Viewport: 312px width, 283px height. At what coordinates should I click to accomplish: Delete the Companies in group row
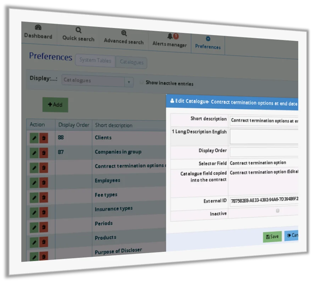click(x=44, y=153)
